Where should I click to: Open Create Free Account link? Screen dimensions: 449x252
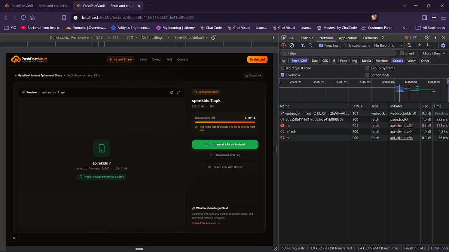pos(205,223)
